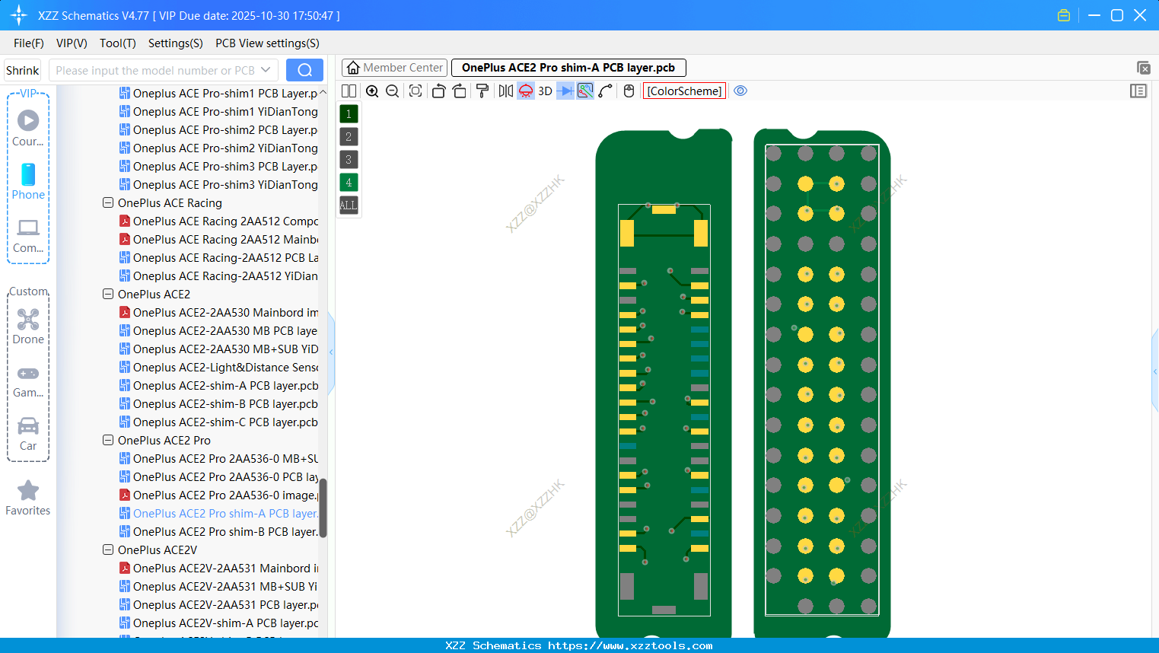
Task: Activate the paint roller coloring tool
Action: tap(482, 91)
